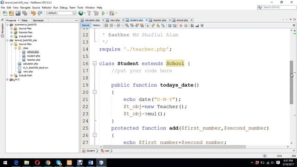Screen dimensions: 297x167
Task: Collapse the class Student code fold
Action: coord(95,64)
